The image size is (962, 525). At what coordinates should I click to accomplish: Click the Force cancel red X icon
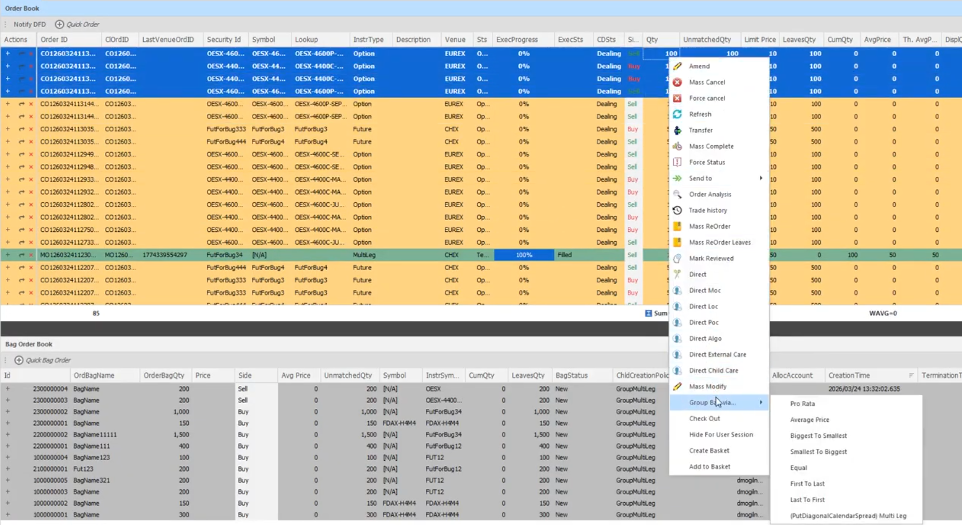[x=677, y=98]
